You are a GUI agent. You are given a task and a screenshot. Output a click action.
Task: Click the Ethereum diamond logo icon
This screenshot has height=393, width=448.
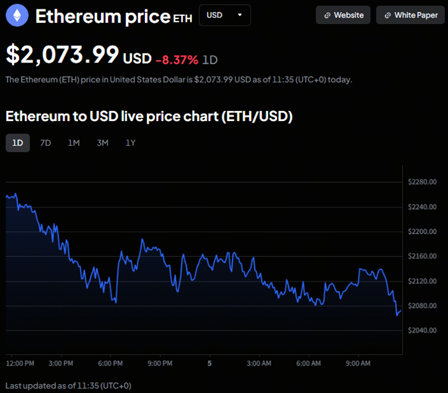(17, 15)
